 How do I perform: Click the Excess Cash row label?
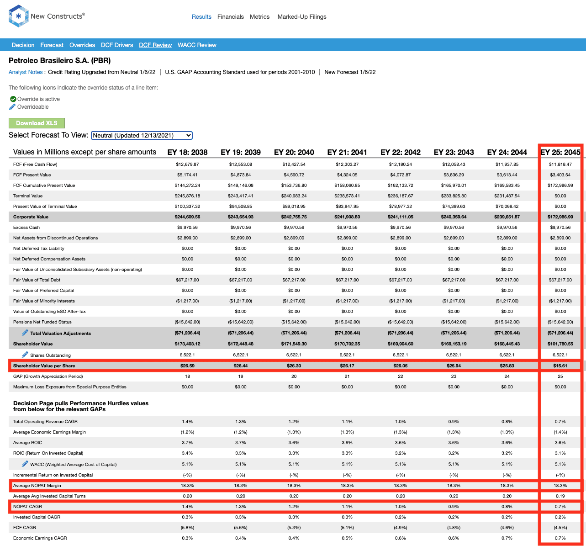click(26, 228)
